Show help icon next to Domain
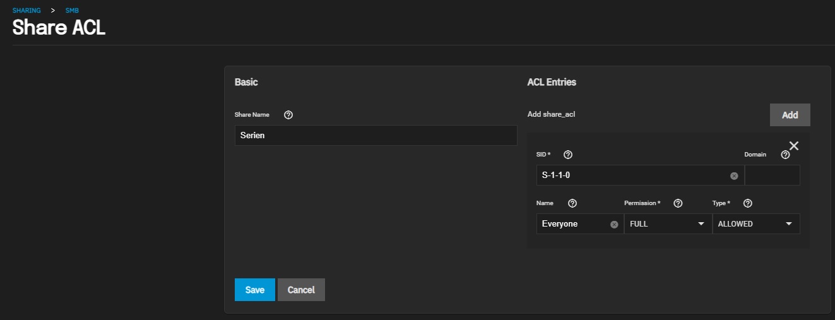 pos(785,155)
